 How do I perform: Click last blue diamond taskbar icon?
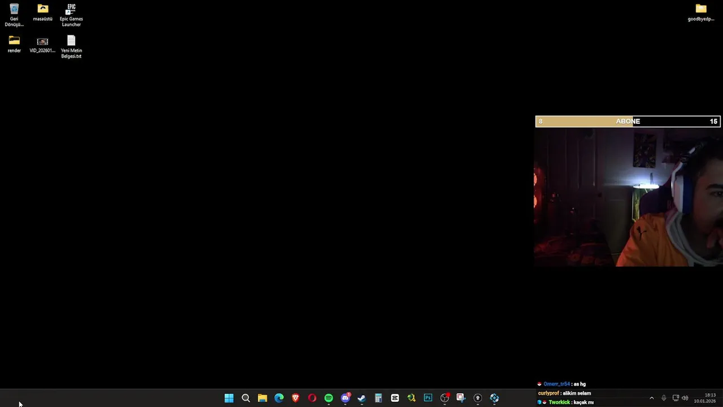(x=494, y=398)
